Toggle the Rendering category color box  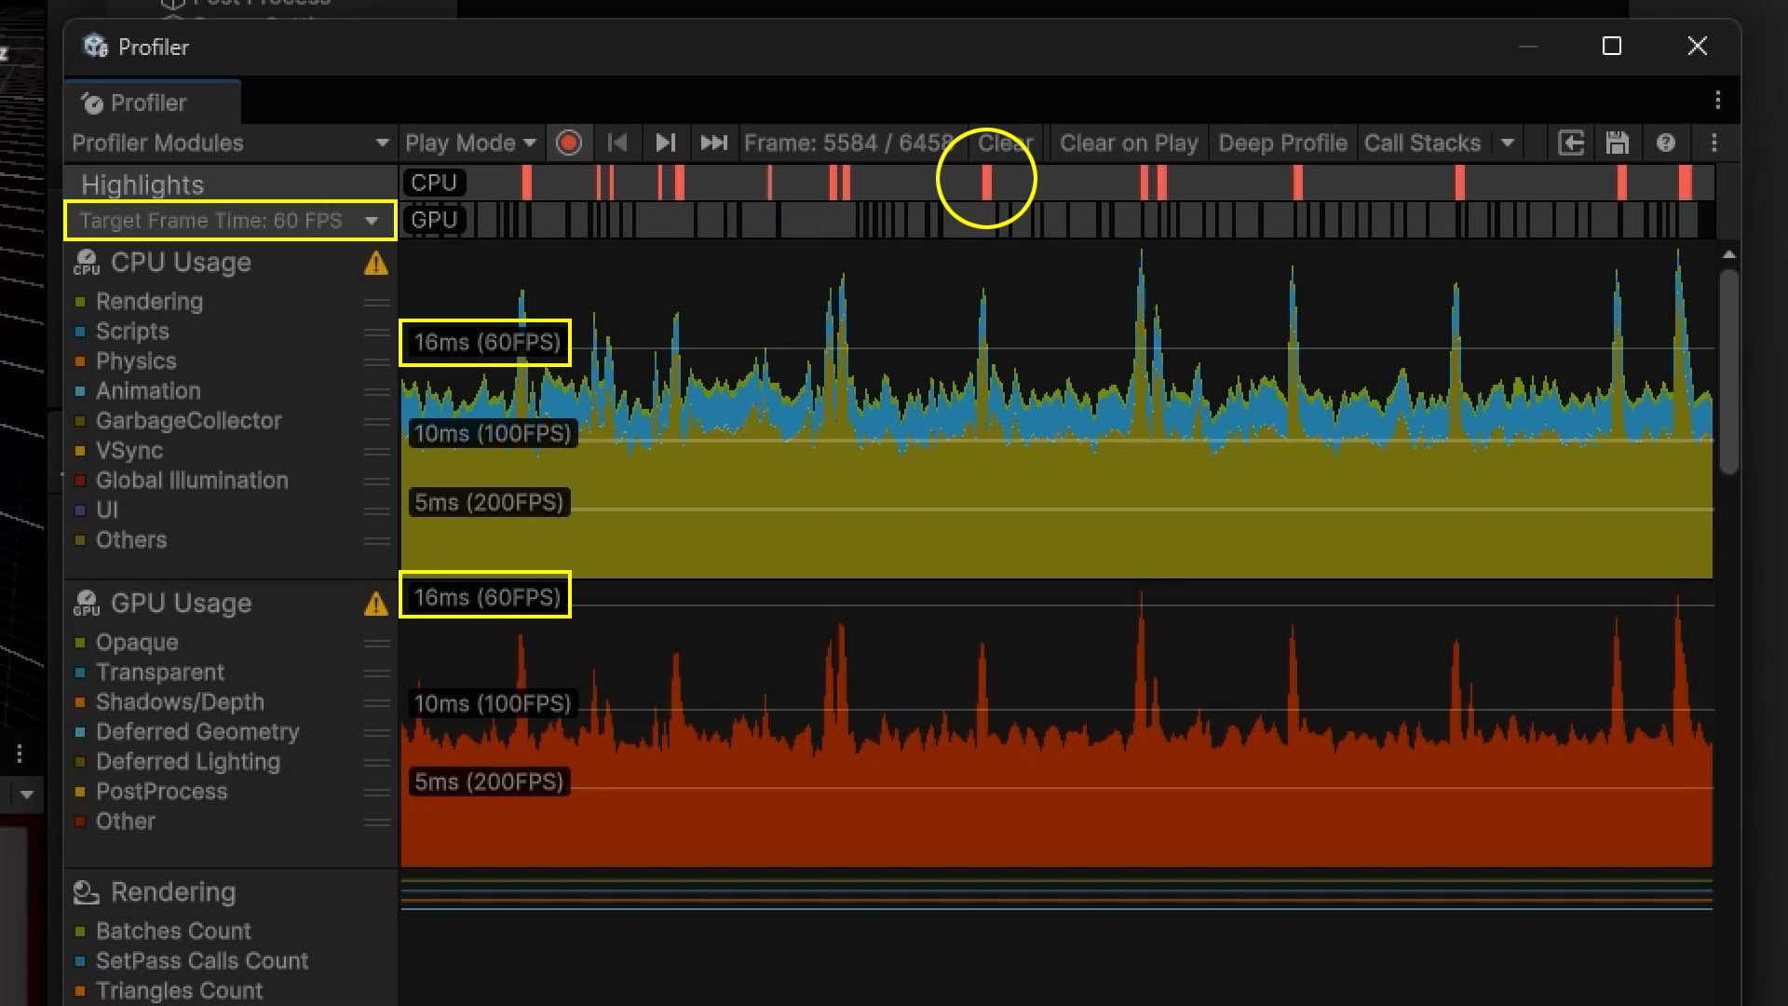click(x=80, y=302)
